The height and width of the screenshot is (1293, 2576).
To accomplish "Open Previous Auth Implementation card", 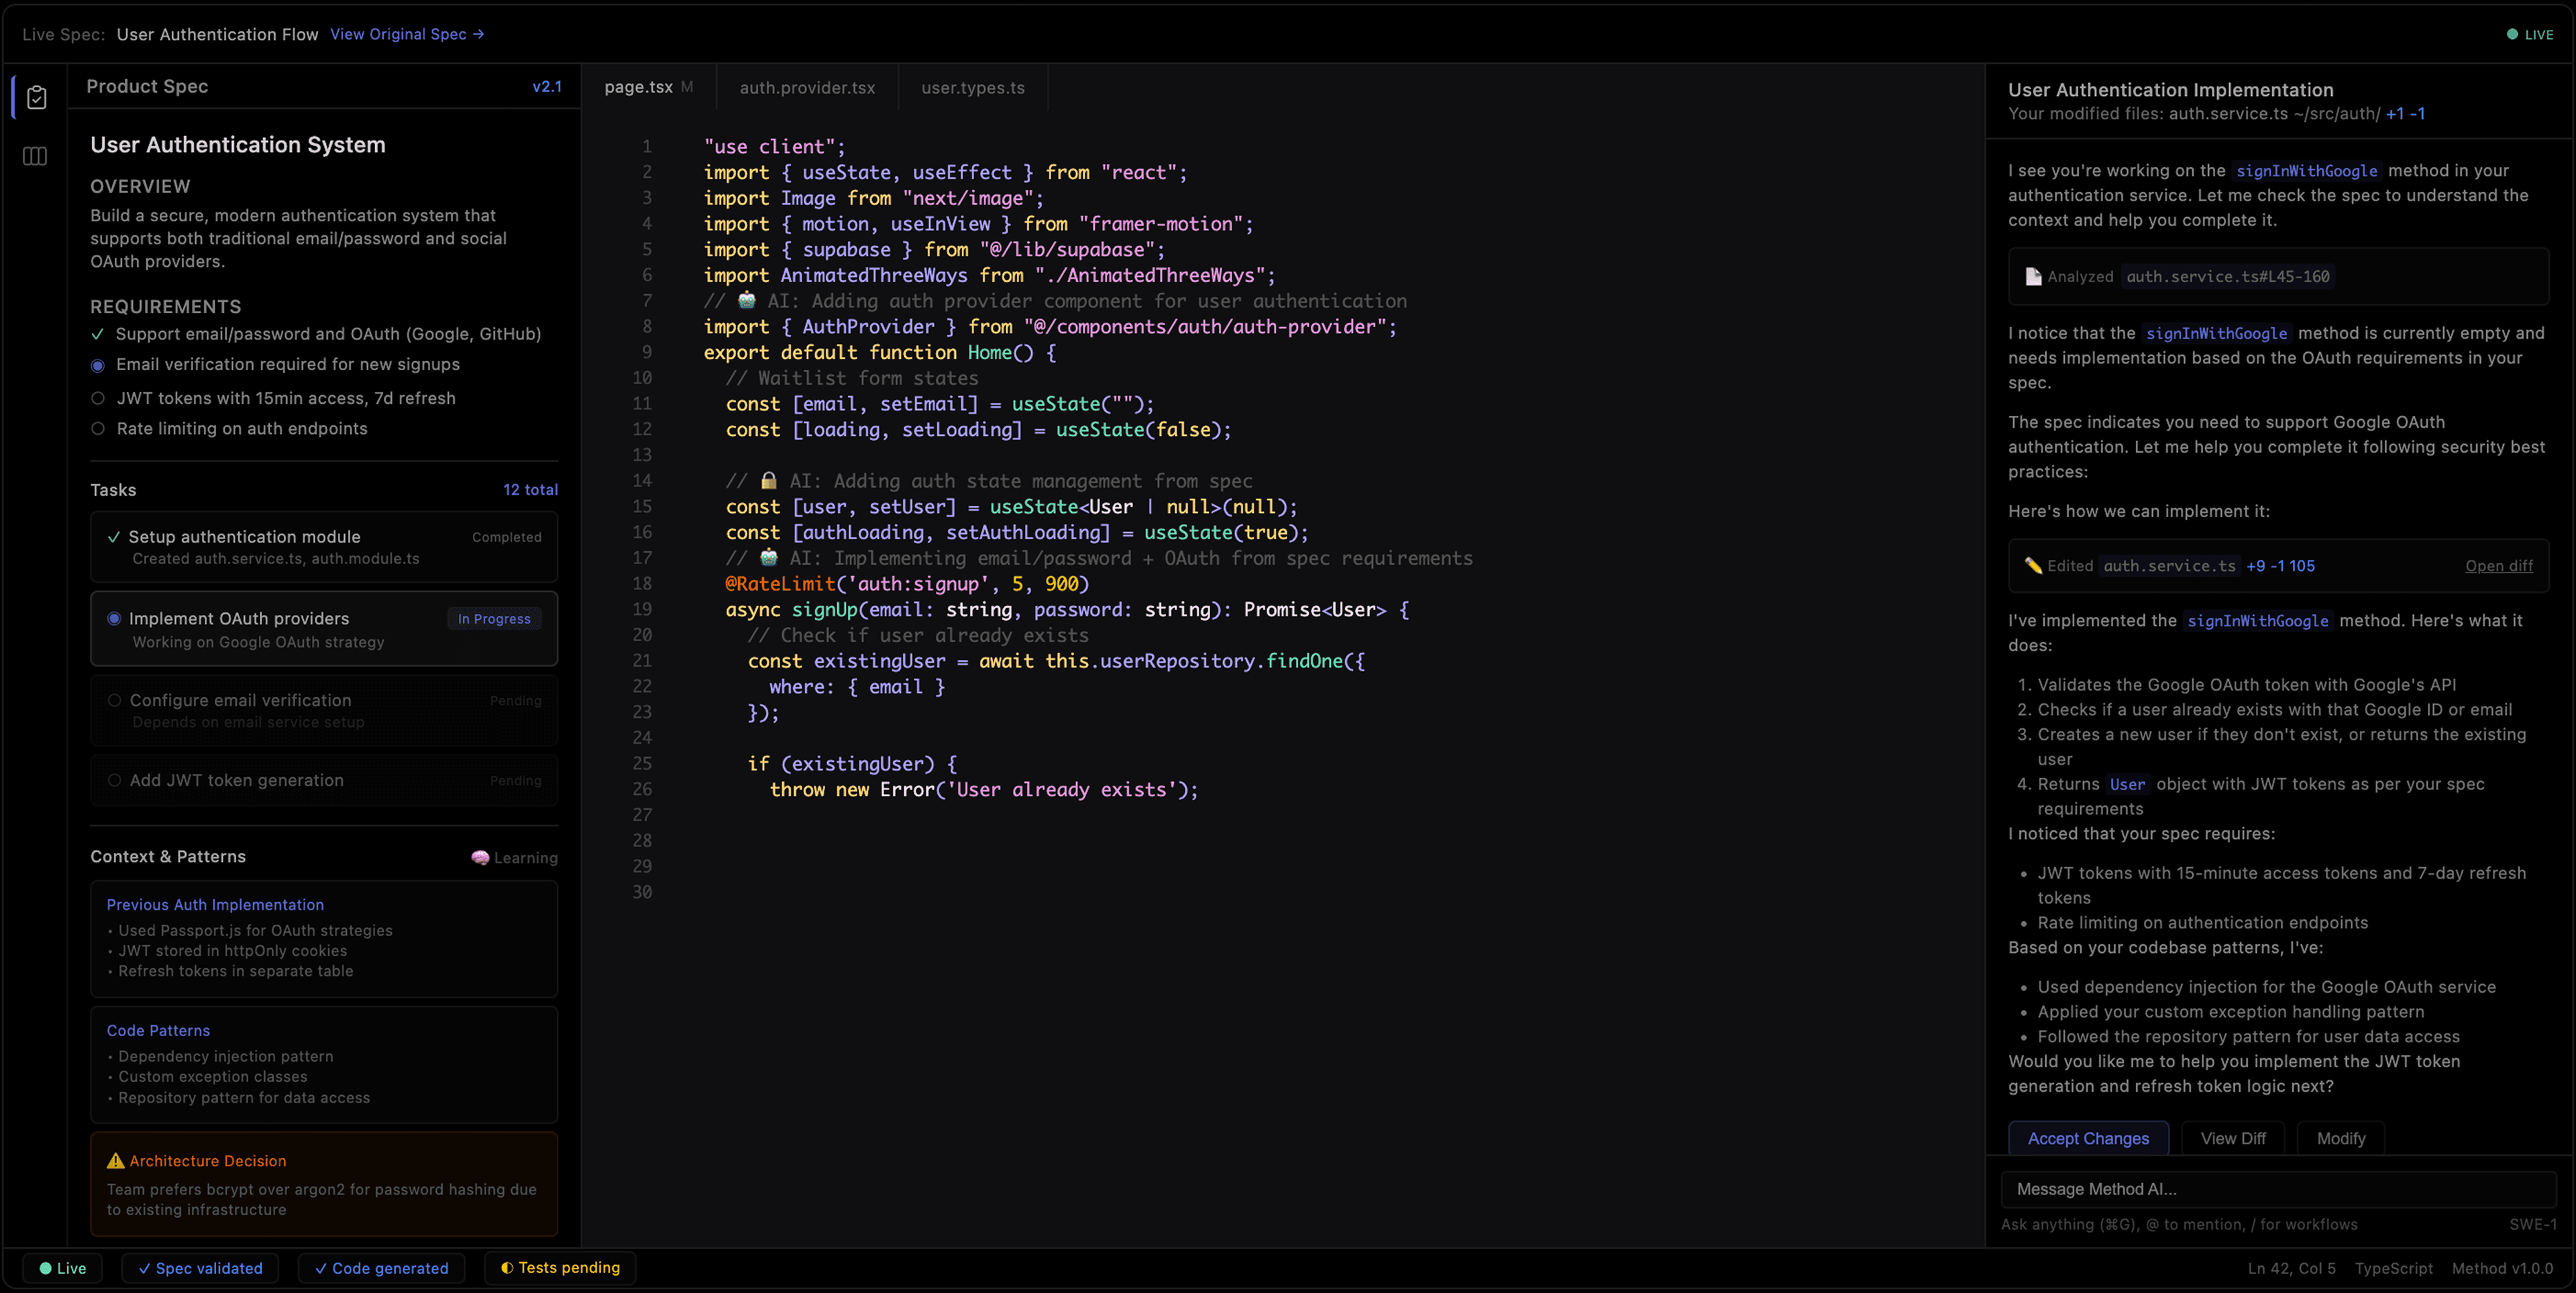I will [x=324, y=938].
